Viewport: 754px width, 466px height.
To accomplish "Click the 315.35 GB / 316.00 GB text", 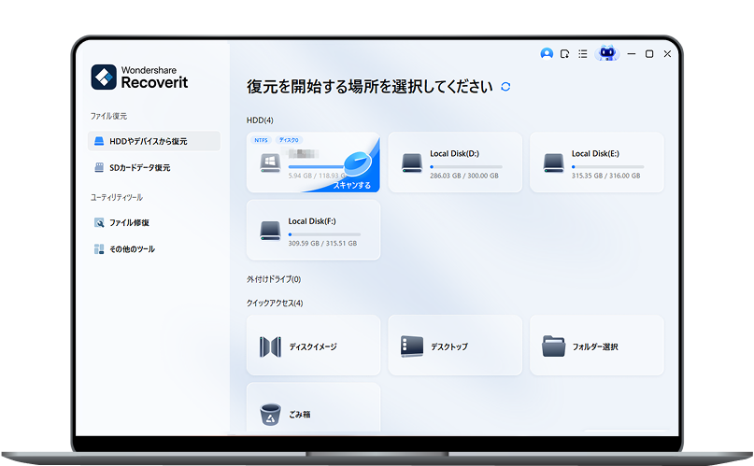I will (605, 176).
